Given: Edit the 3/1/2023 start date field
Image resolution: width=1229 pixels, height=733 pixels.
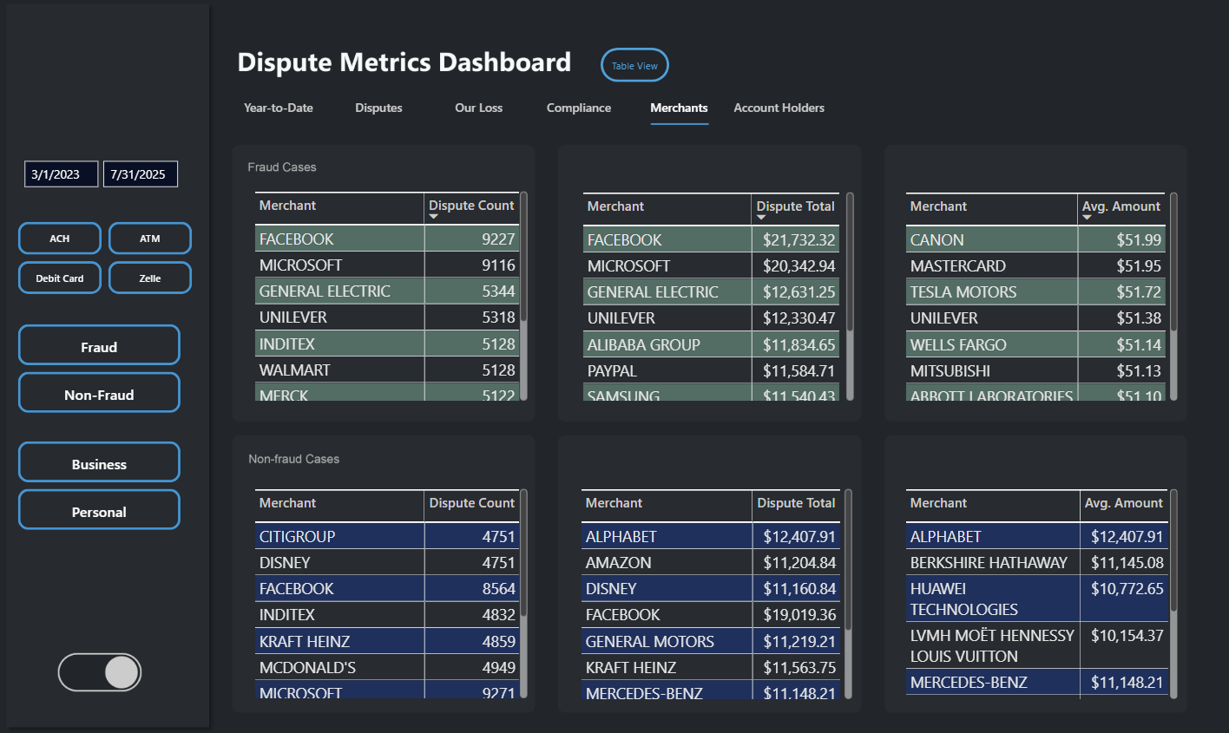Looking at the screenshot, I should click(60, 173).
